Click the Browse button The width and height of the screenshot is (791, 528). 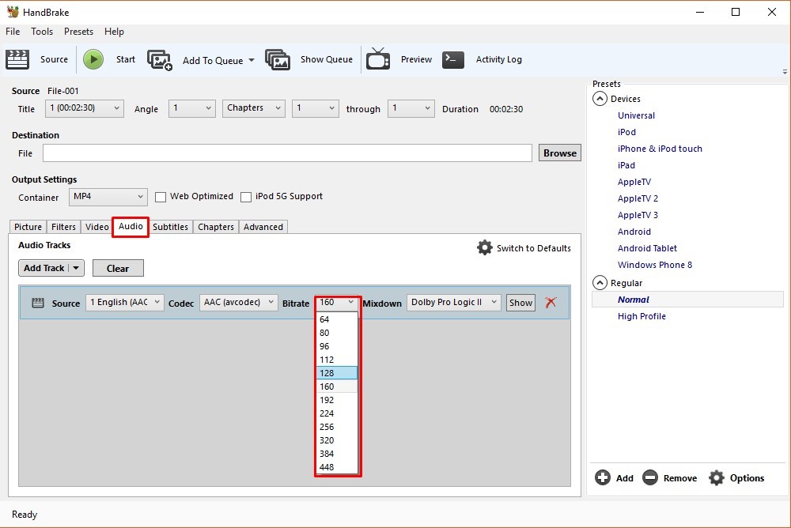(559, 153)
